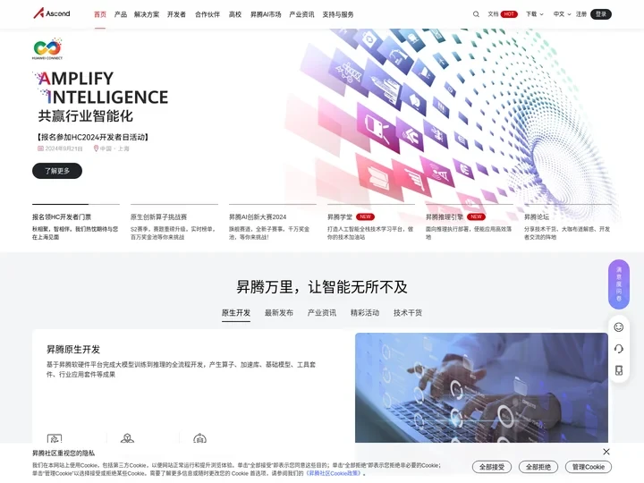Viewport: 644px width, 483px height.
Task: Open the 解决方案 menu
Action: [147, 14]
